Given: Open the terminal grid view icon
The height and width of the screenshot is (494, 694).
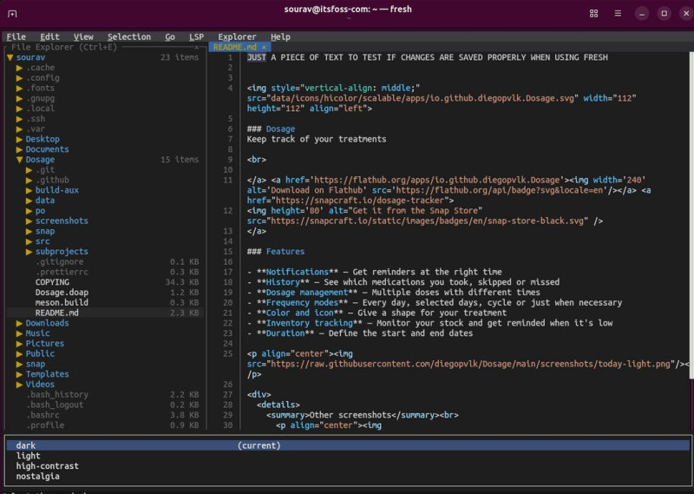Looking at the screenshot, I should pos(594,14).
